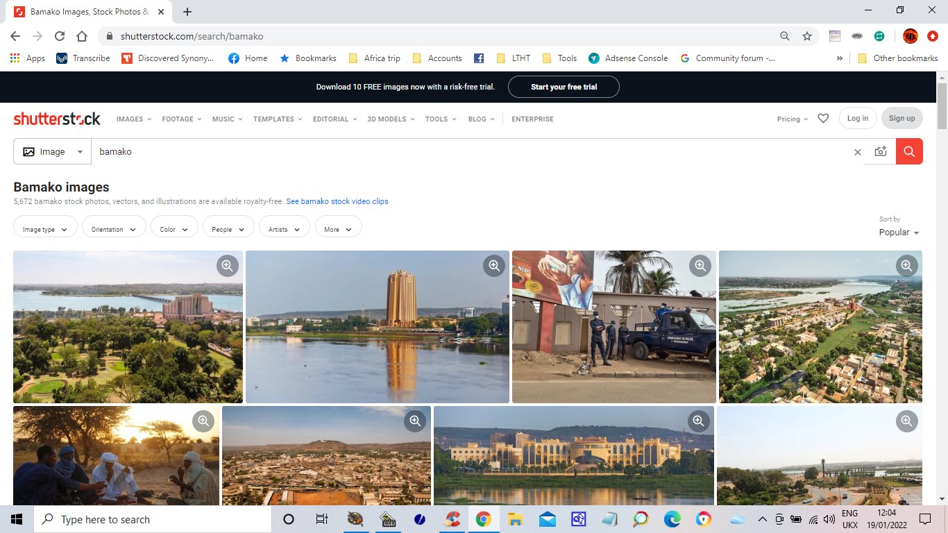Clear the bamako search using X icon
Image resolution: width=948 pixels, height=533 pixels.
pyautogui.click(x=857, y=151)
